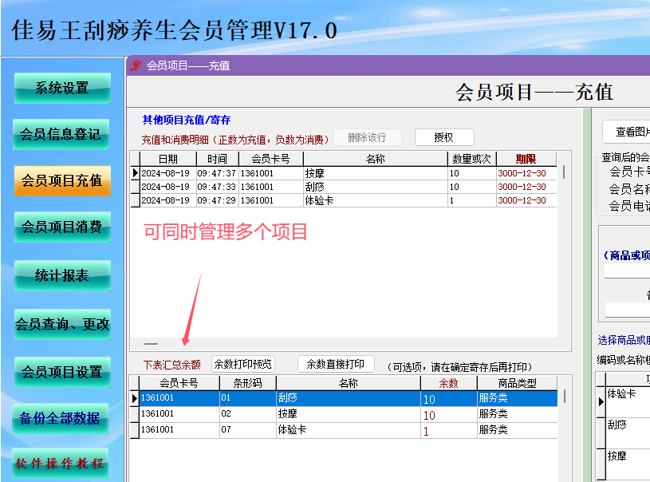Click the 时间 column header
650x482 pixels.
pos(217,159)
